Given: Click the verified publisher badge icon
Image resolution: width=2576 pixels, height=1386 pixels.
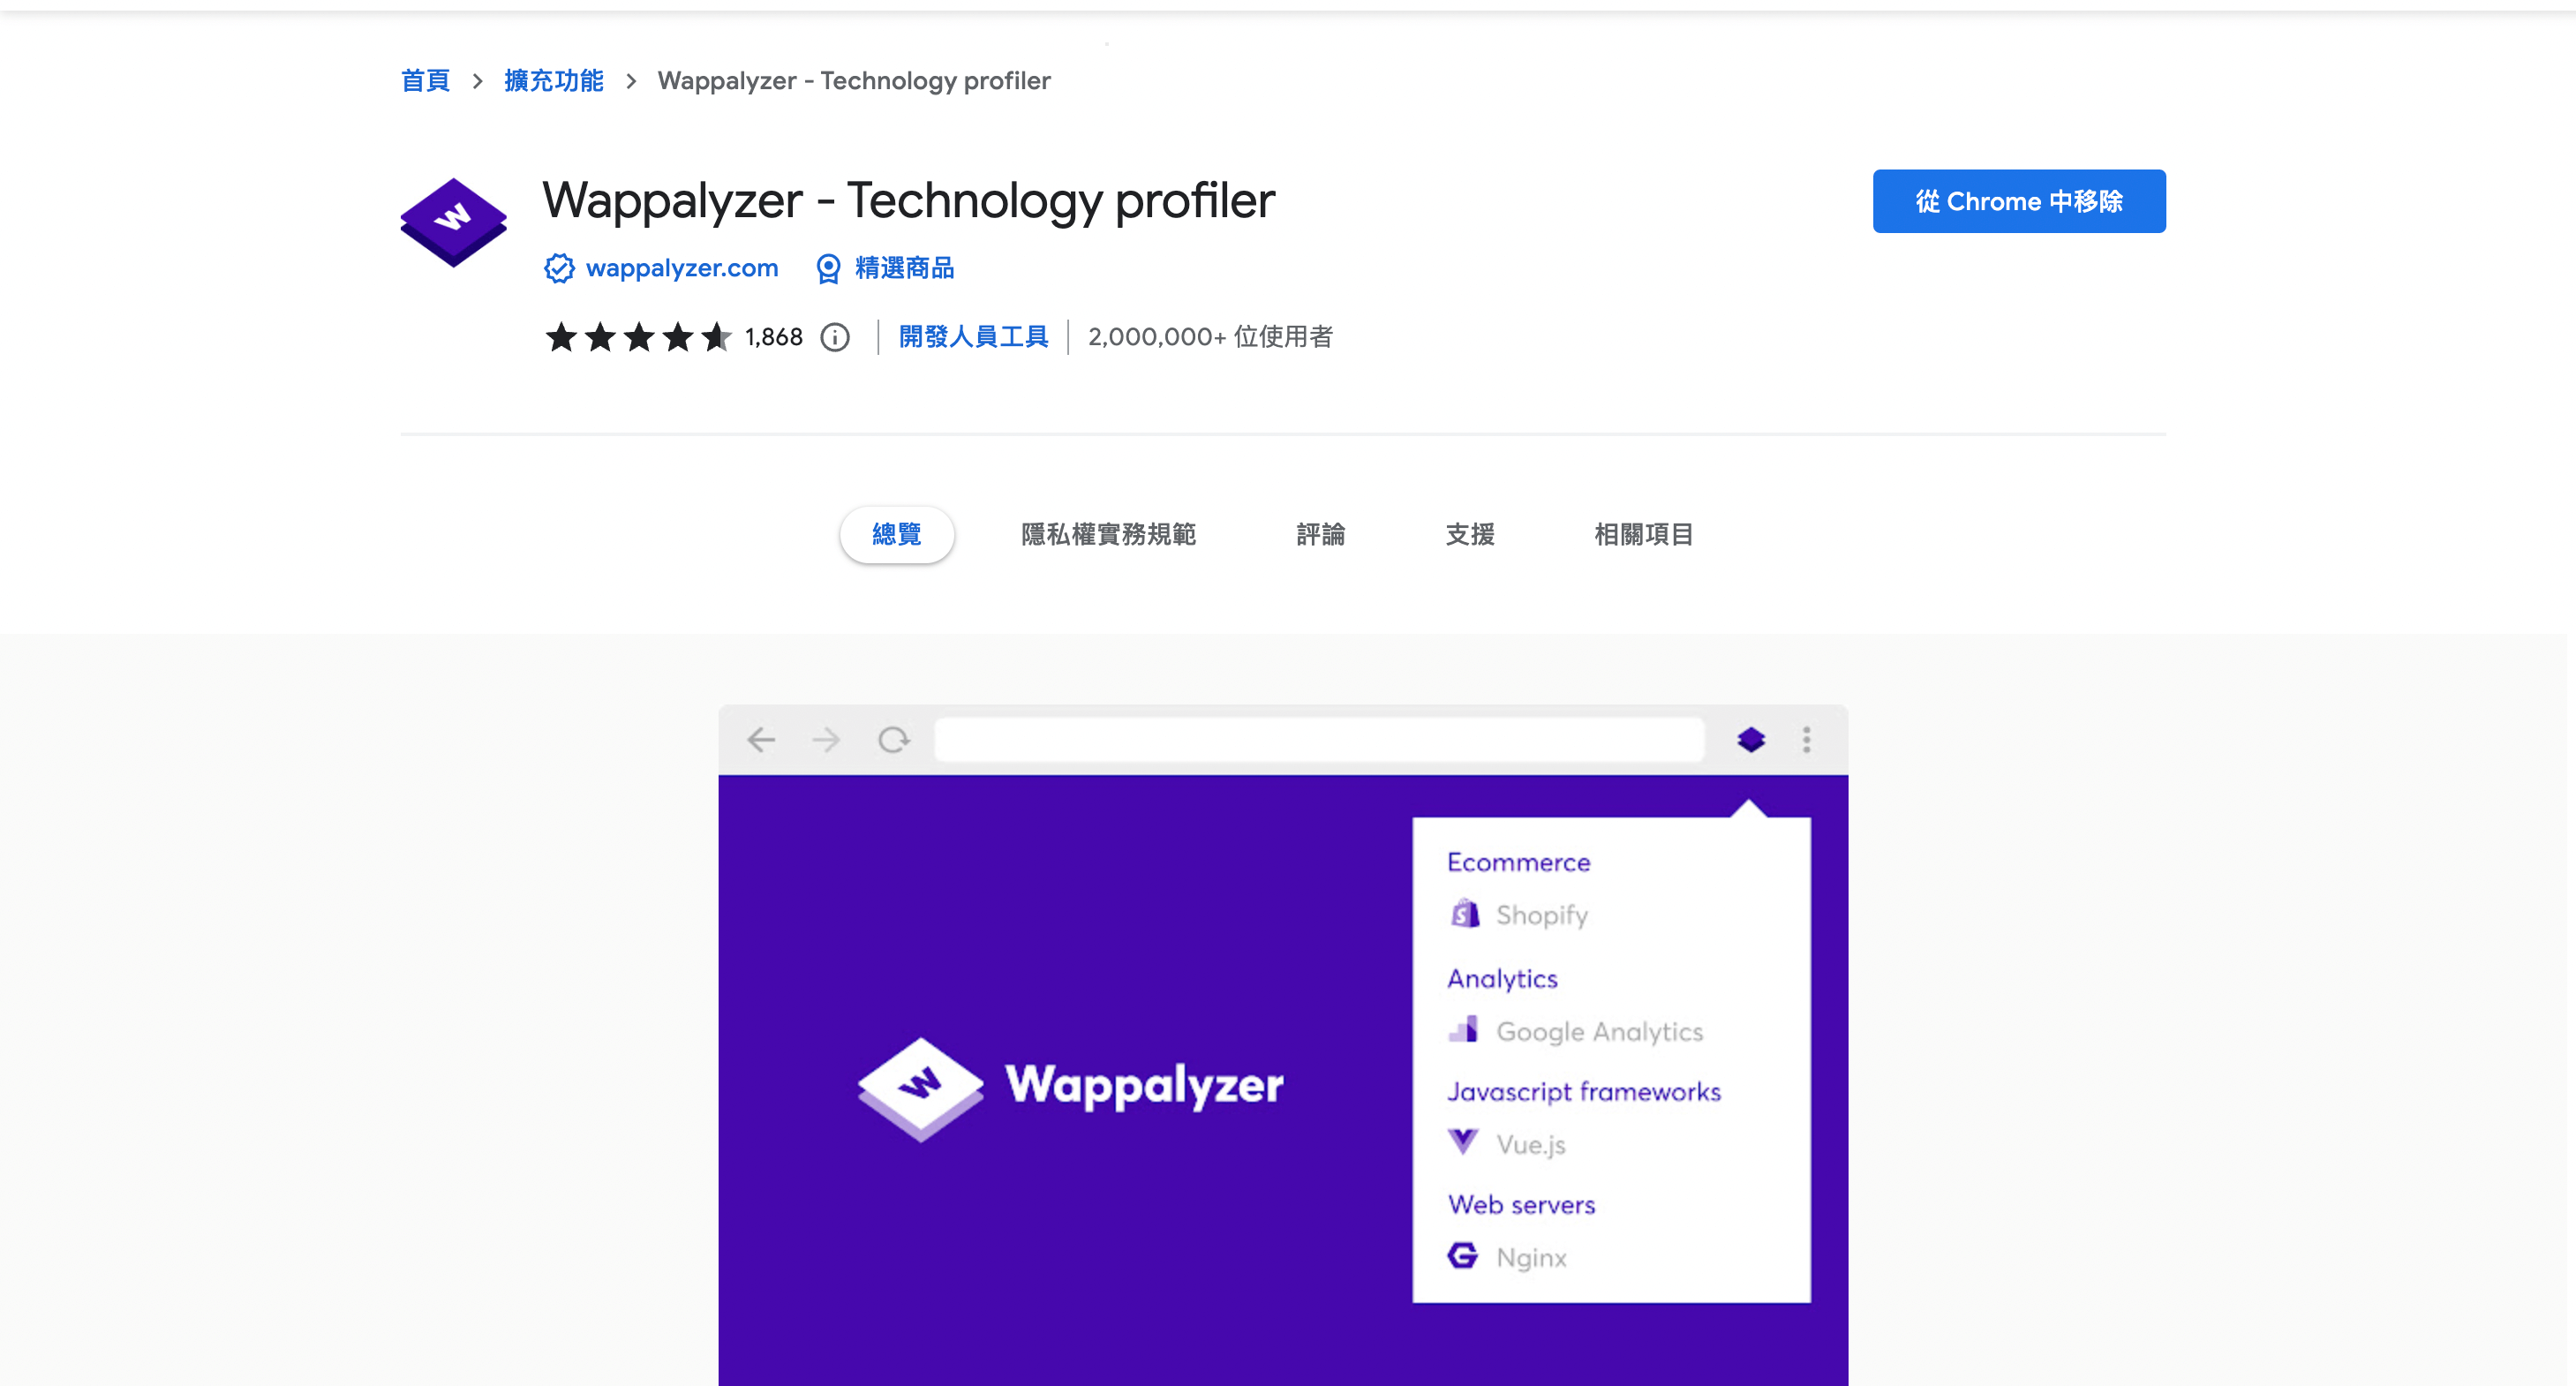Looking at the screenshot, I should (x=559, y=268).
